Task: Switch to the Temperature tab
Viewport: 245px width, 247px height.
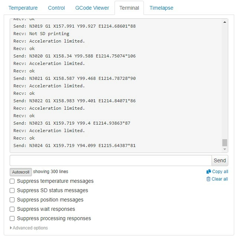Action: (23, 8)
